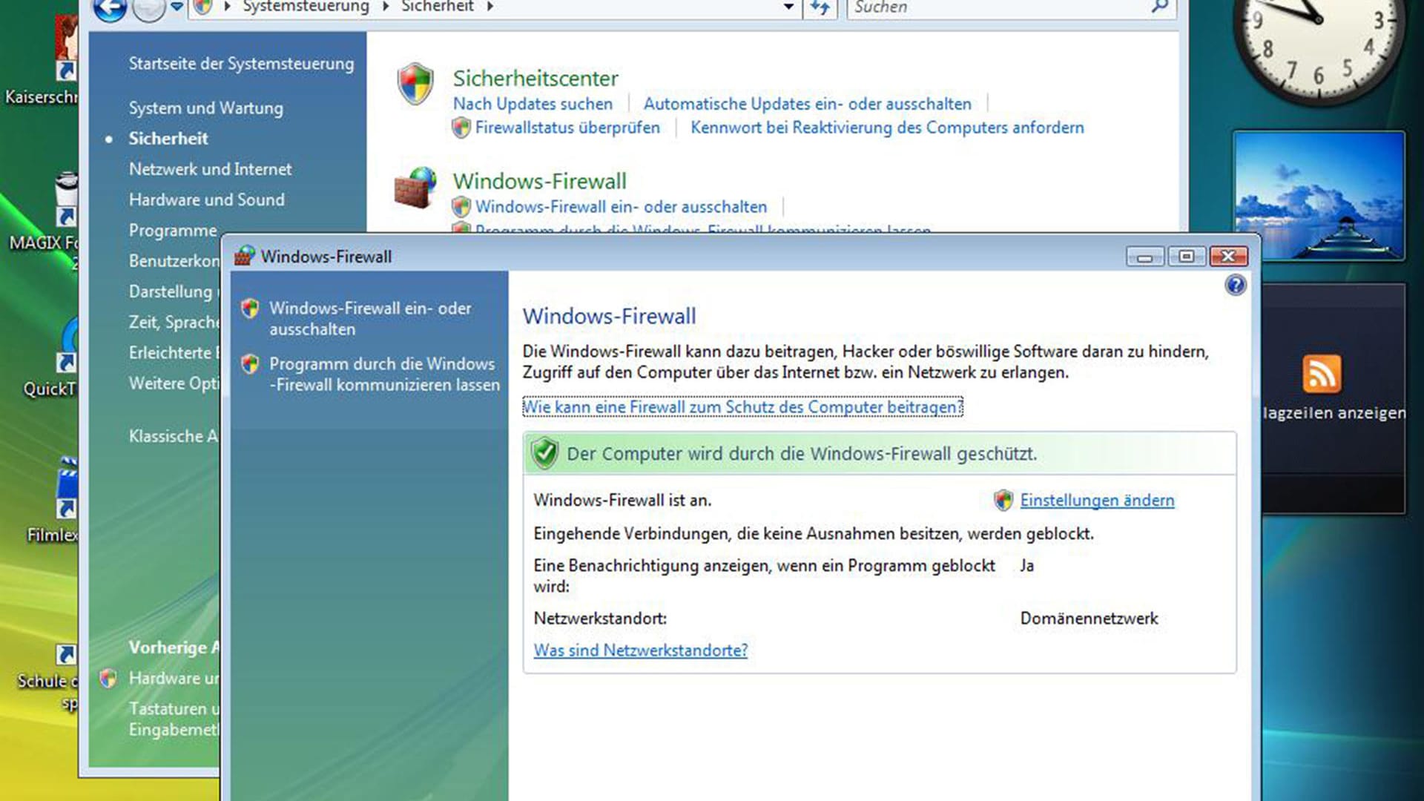Click the Sicherheitscenter shield icon
The image size is (1424, 801).
415,84
